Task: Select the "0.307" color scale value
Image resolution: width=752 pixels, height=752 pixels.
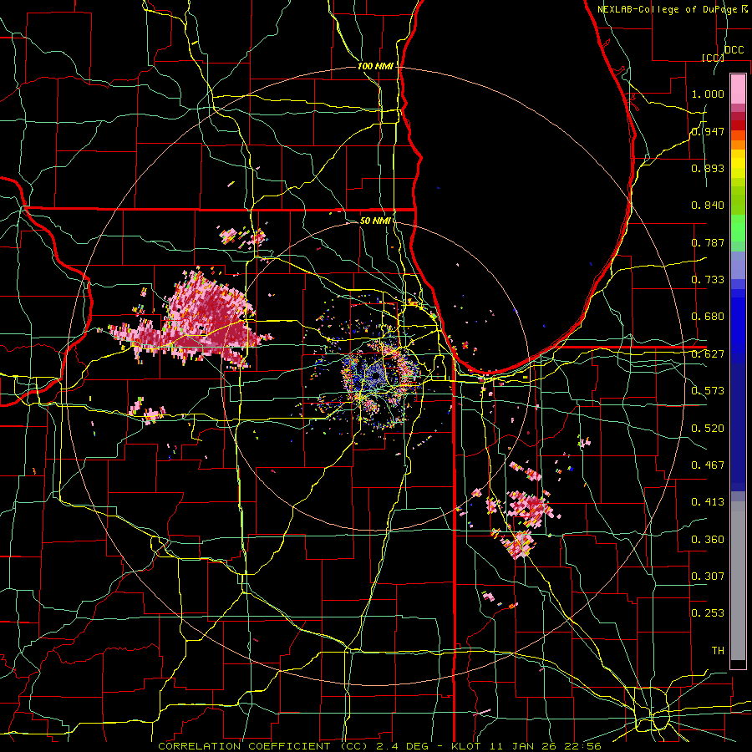Action: pos(708,577)
